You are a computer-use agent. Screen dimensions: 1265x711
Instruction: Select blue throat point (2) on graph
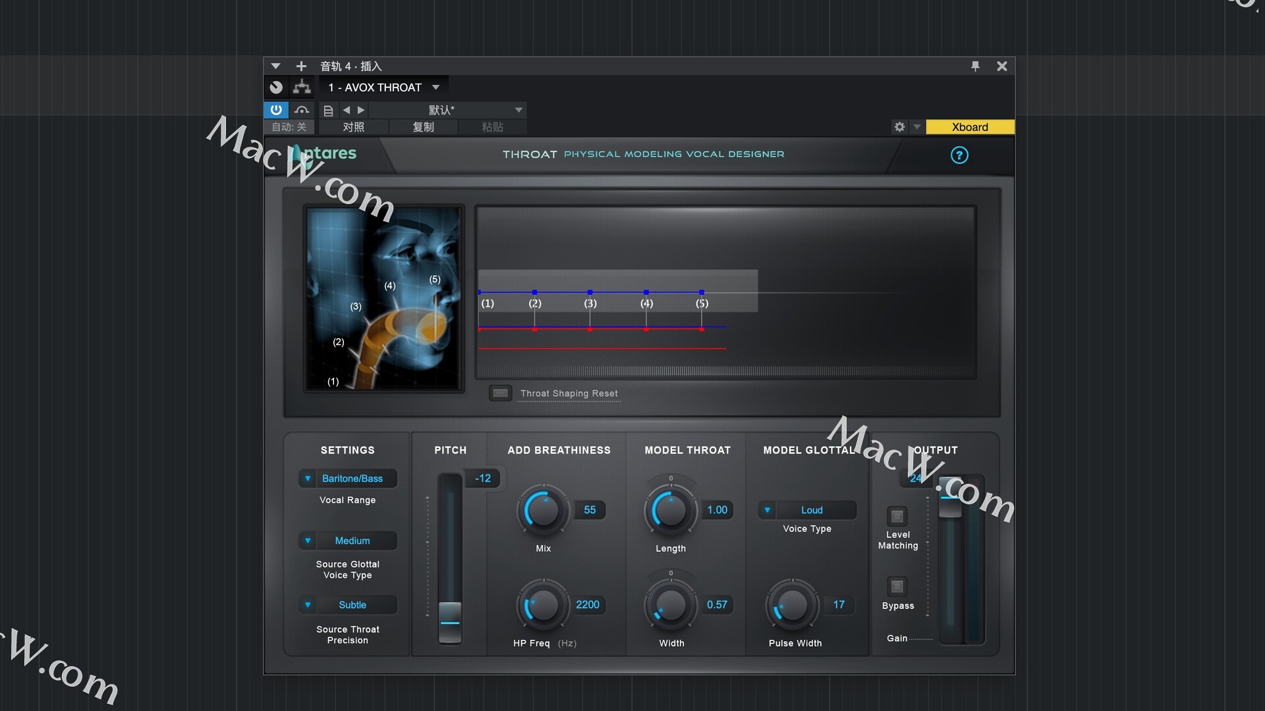click(534, 292)
